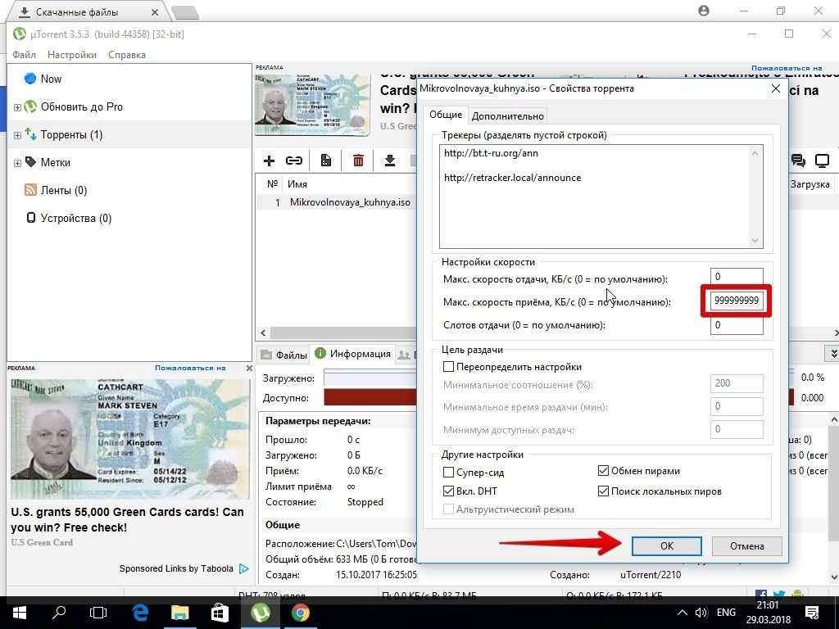Open the notification center icon
The height and width of the screenshot is (629, 839).
point(811,613)
